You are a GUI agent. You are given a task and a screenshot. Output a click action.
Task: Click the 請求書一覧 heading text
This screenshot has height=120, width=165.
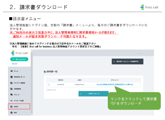pyautogui.click(x=52, y=71)
